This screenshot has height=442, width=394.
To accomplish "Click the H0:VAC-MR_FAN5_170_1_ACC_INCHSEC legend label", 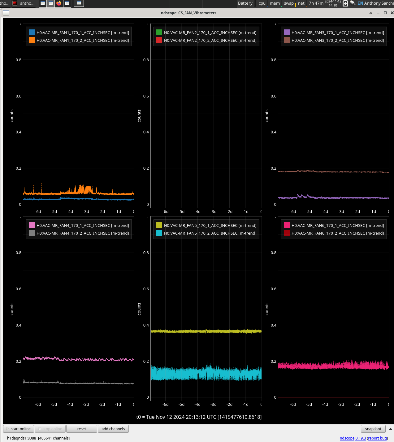I will click(x=210, y=225).
